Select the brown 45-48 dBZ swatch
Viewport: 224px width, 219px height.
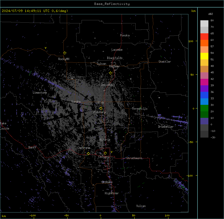(x=204, y=69)
